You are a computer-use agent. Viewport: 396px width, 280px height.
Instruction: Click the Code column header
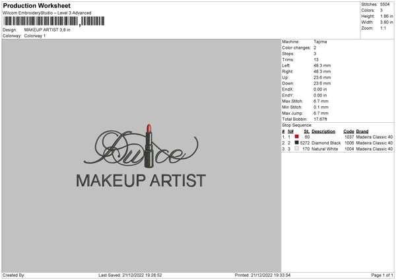348,131
